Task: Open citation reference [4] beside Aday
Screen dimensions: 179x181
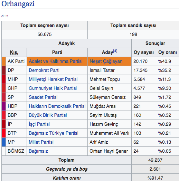Action: (115, 51)
